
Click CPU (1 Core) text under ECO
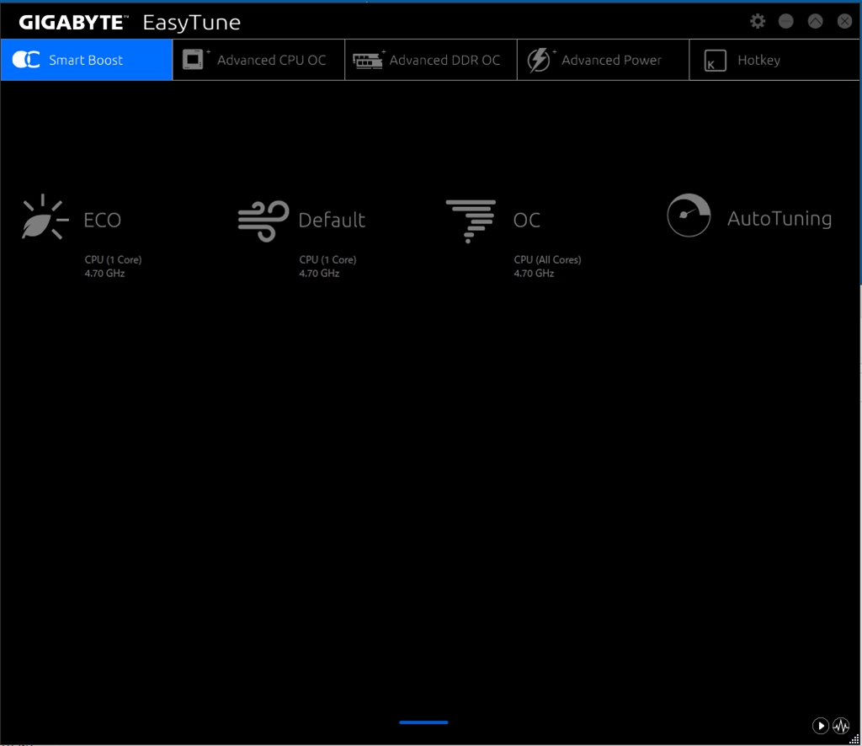pos(114,259)
